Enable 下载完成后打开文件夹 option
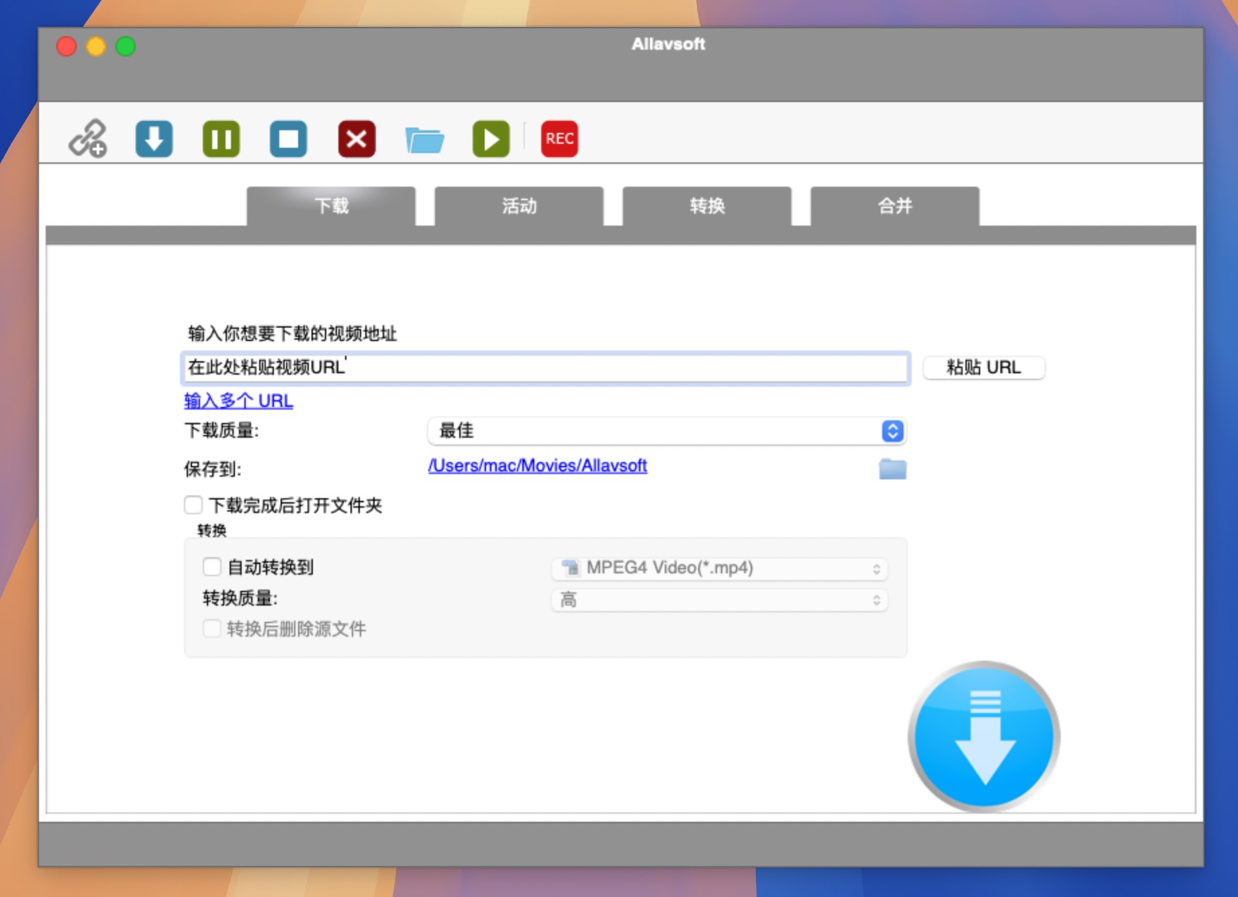Screen dimensions: 1238x897 click(193, 506)
